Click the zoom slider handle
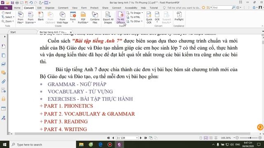 coord(250,138)
